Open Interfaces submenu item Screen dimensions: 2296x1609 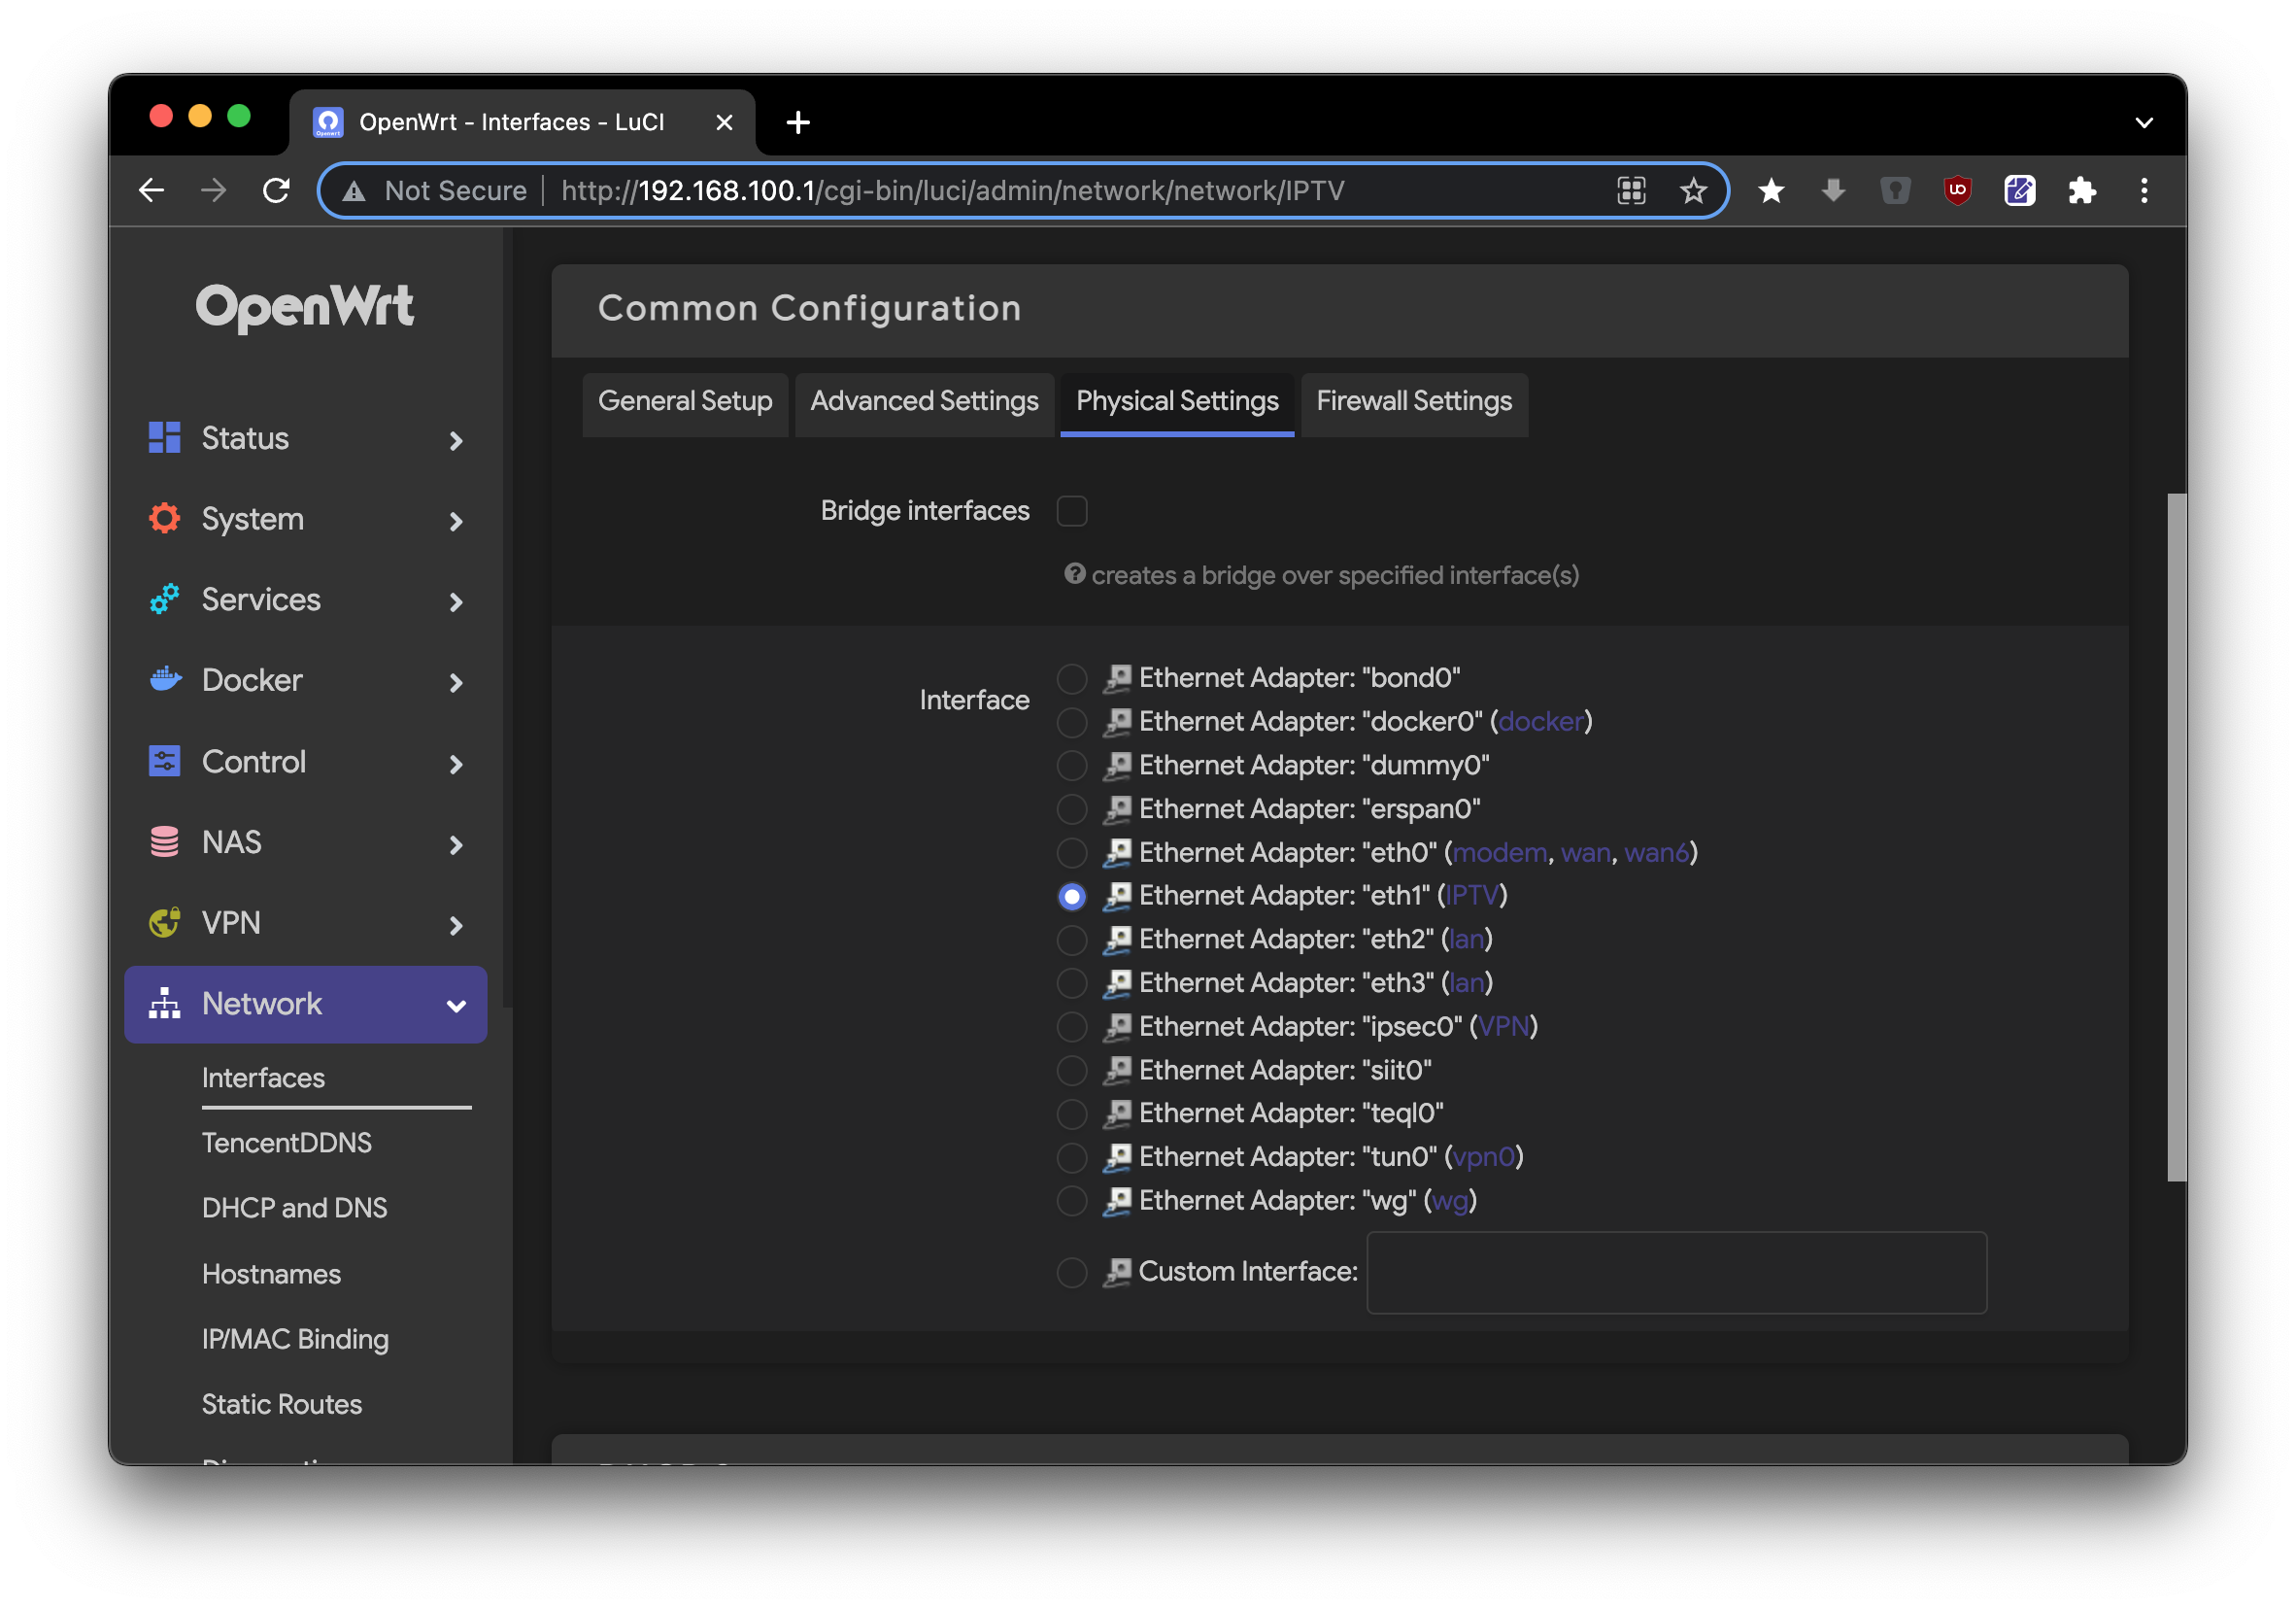(263, 1077)
